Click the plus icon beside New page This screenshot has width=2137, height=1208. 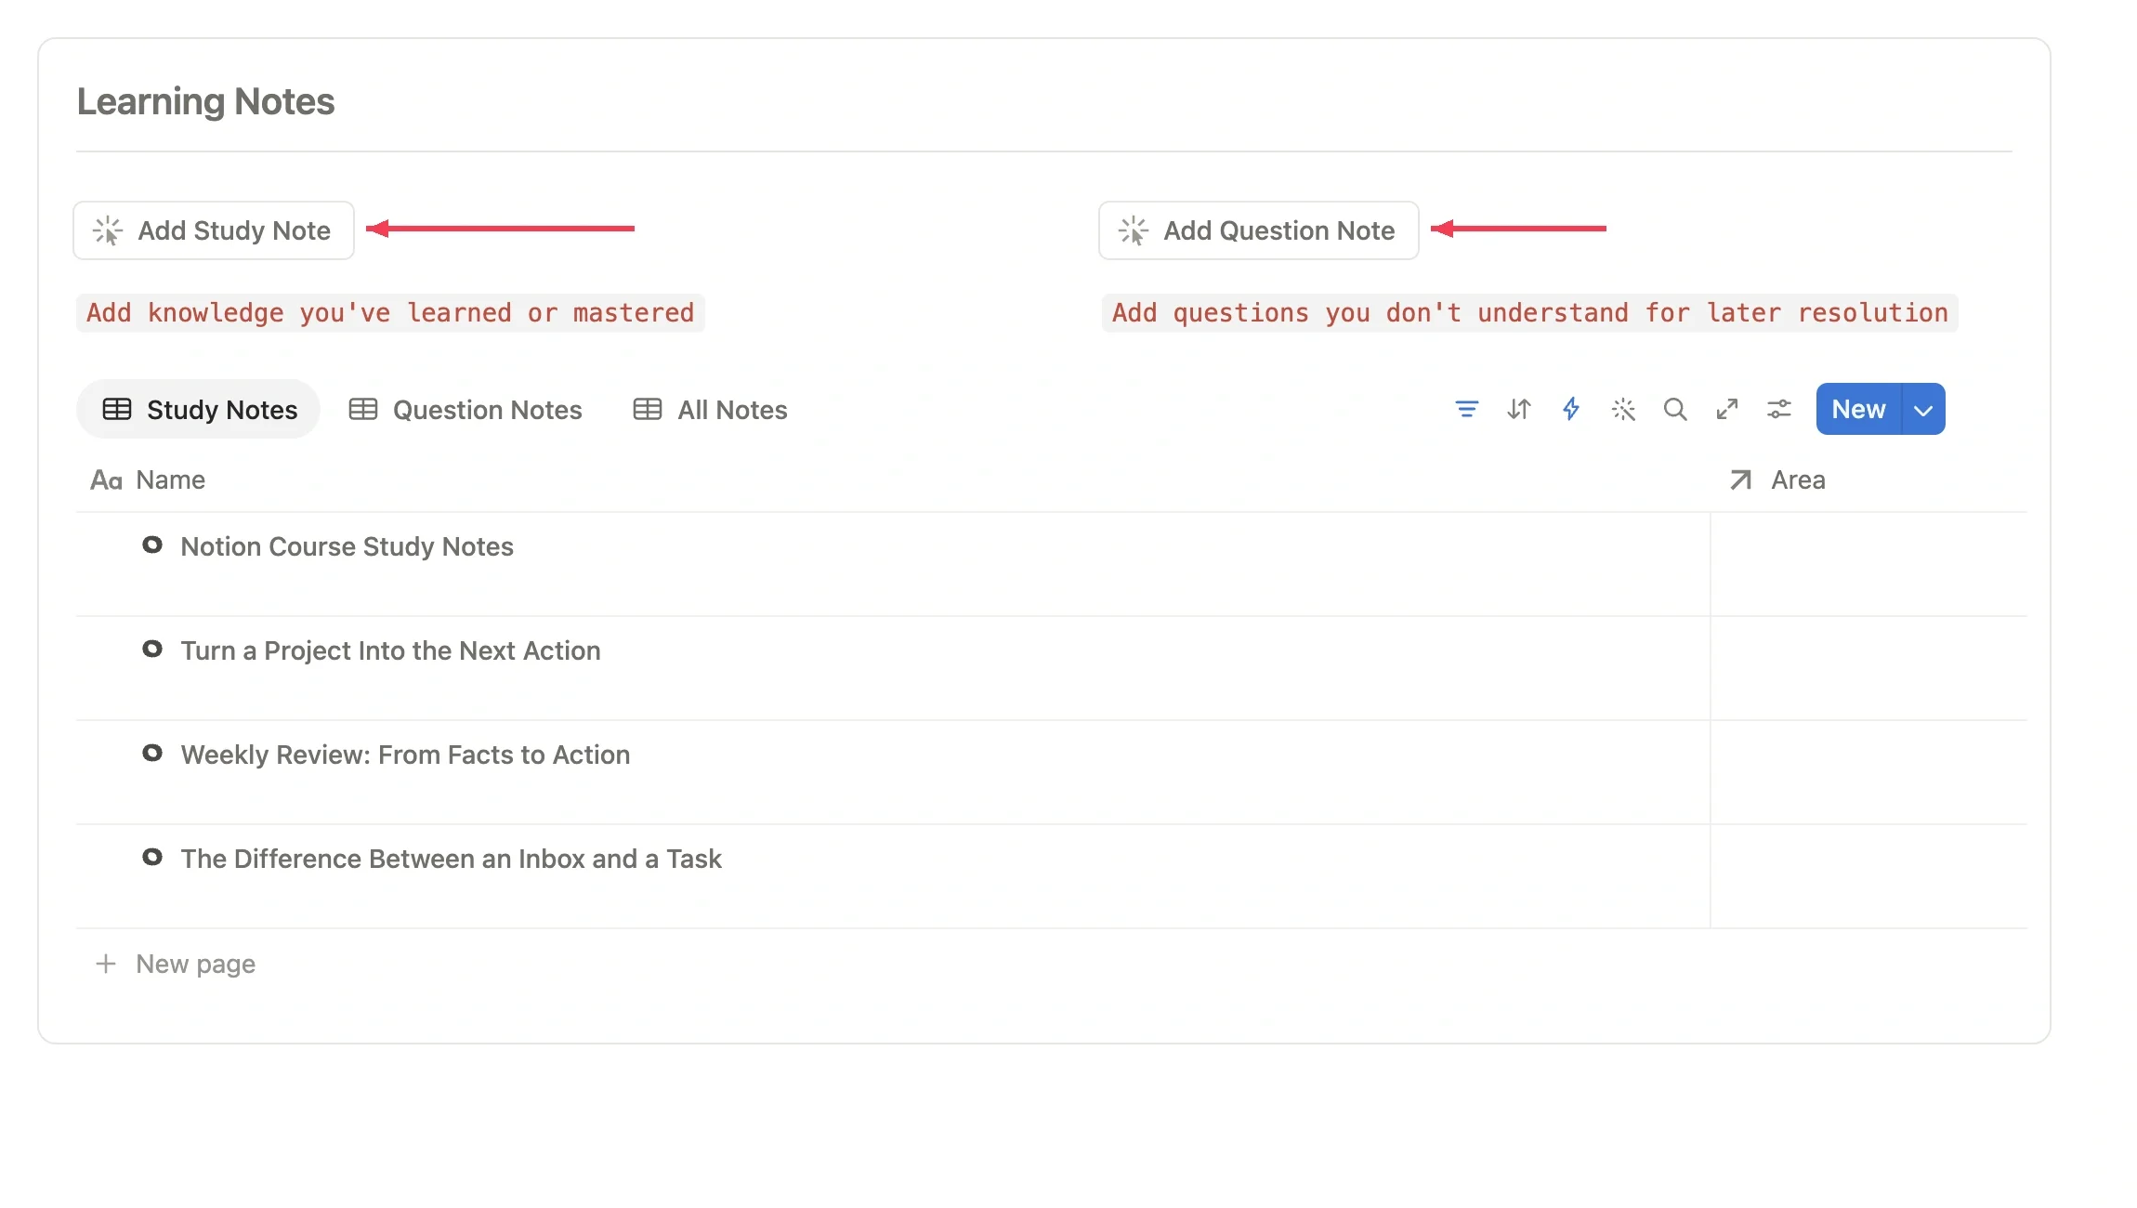106,964
